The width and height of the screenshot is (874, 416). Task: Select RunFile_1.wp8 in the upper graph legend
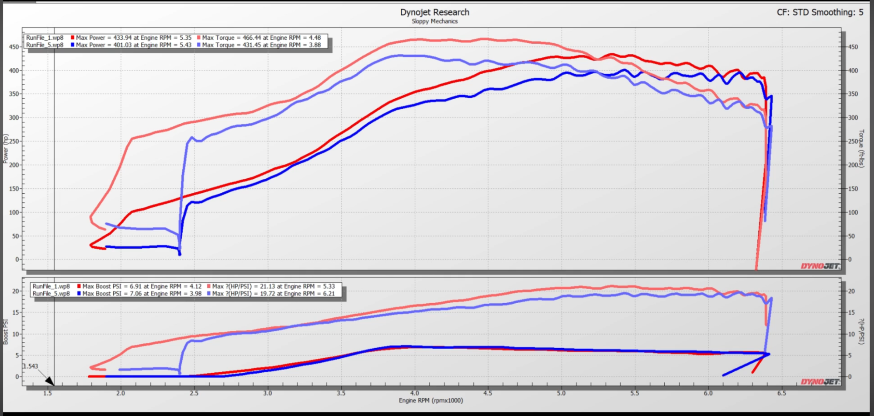tap(45, 38)
